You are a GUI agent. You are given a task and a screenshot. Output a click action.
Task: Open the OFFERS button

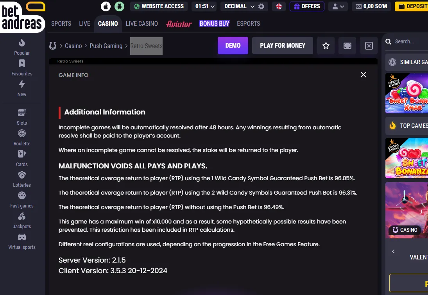307,6
